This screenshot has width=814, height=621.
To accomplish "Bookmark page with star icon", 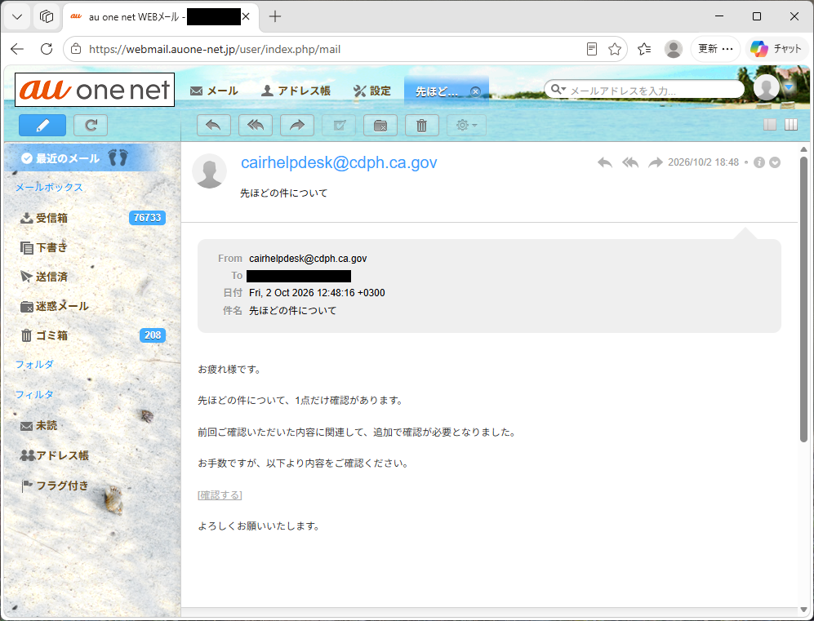I will 615,49.
